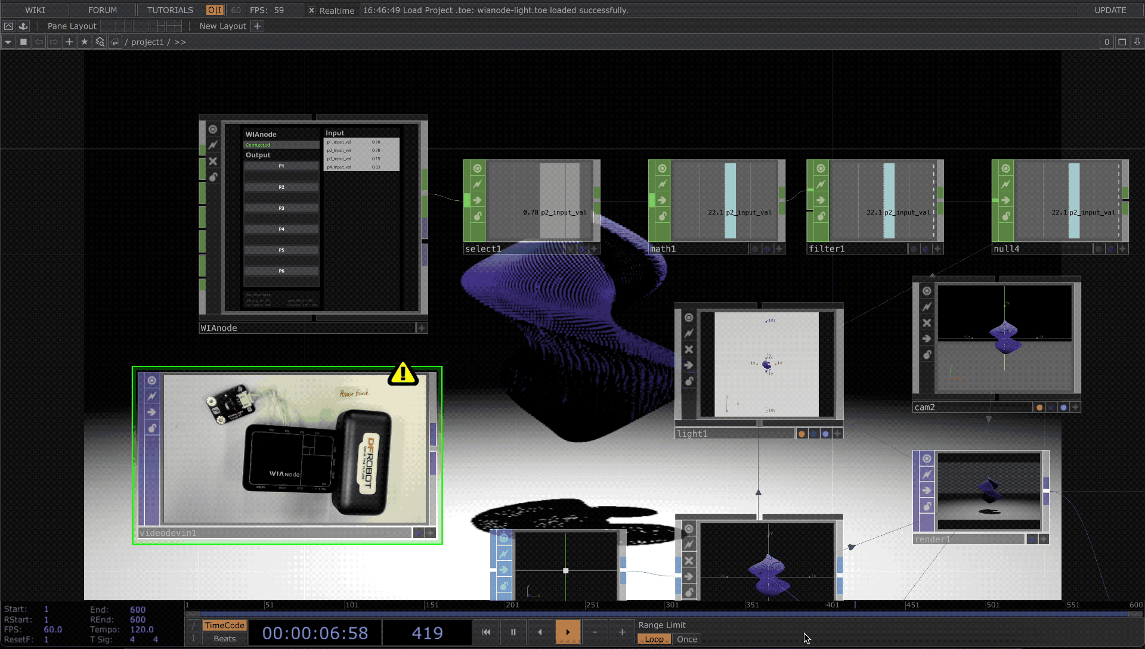Open the WIKI link

[x=35, y=10]
